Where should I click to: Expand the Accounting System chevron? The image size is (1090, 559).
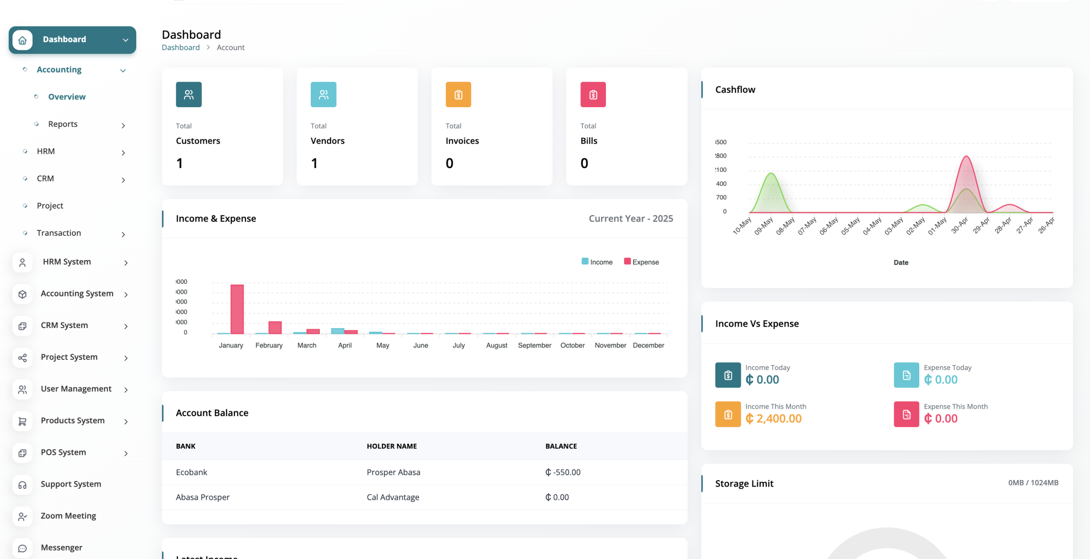tap(126, 294)
